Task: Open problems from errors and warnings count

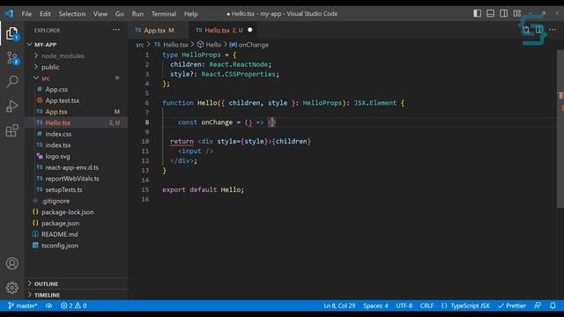Action: (x=73, y=306)
